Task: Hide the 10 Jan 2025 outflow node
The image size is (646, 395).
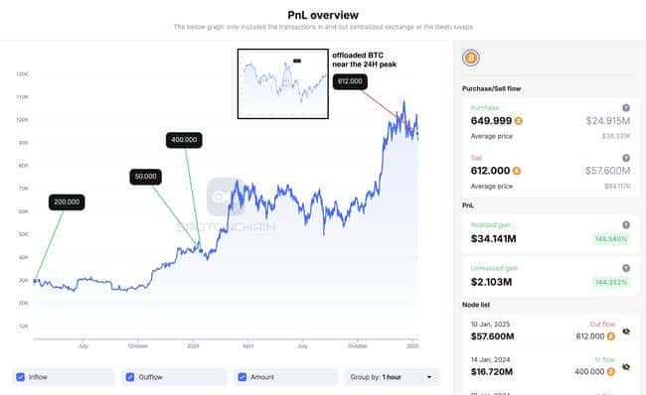Action: tap(626, 331)
